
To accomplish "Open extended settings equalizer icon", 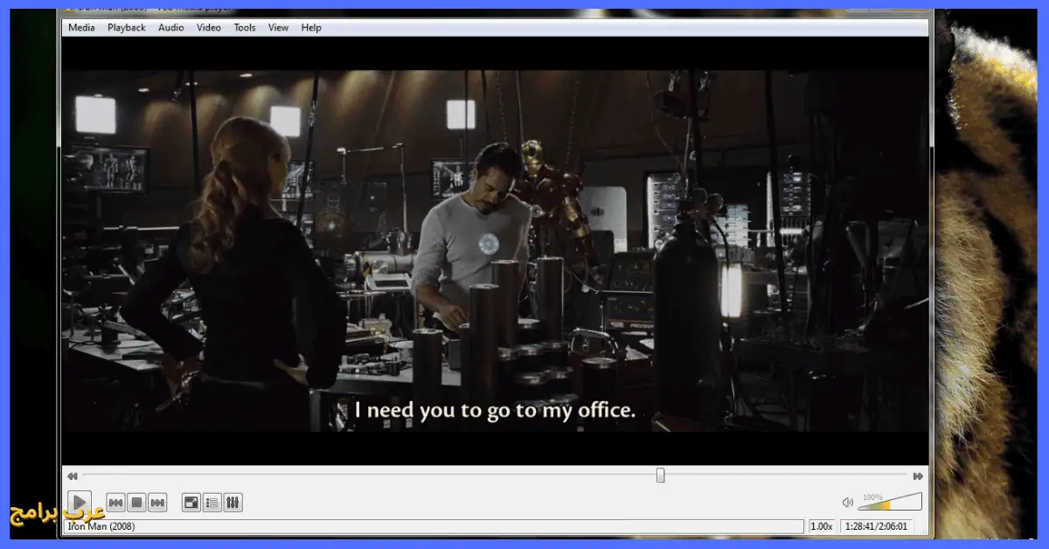I will click(233, 503).
